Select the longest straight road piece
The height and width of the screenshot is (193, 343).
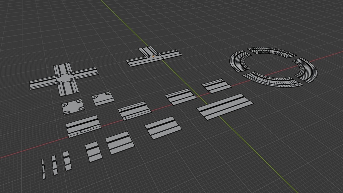click(x=225, y=107)
